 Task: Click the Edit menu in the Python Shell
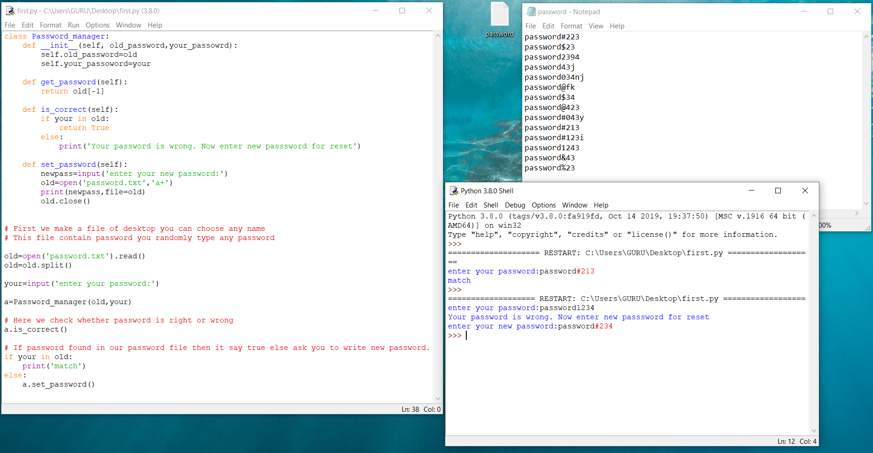(x=471, y=205)
